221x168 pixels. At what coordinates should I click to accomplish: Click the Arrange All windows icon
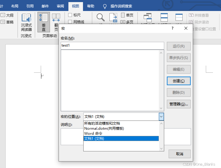click(164, 18)
